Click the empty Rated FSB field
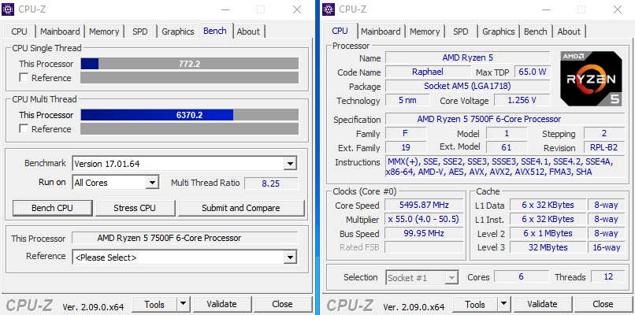 pyautogui.click(x=425, y=247)
